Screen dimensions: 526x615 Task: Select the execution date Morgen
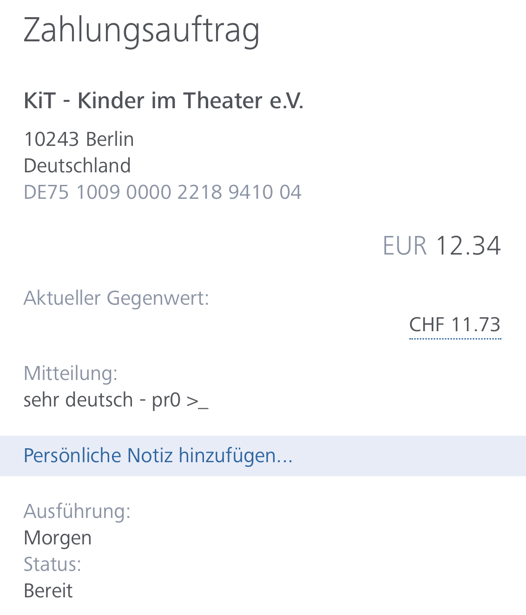[x=58, y=538]
